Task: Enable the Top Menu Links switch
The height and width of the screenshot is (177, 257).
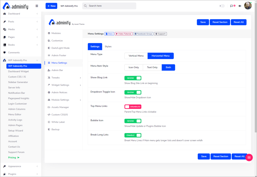Action: coord(133,106)
